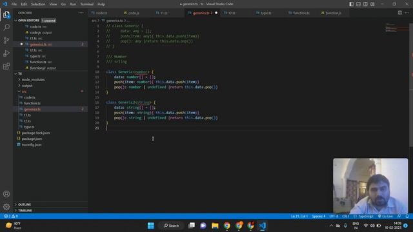
Task: Select function.js output in Open Editors
Action: [43, 68]
